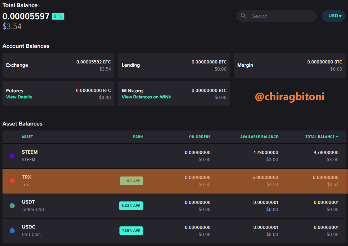
Task: Click the USDT 5.33% APR badge
Action: tap(131, 206)
